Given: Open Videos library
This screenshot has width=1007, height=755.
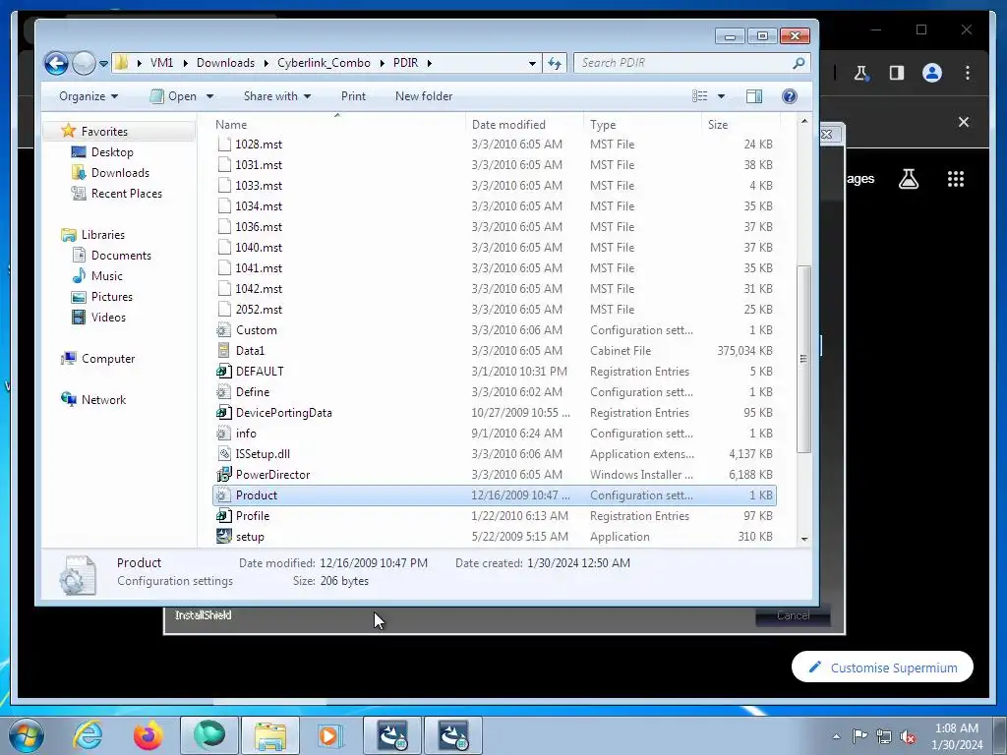Looking at the screenshot, I should point(108,318).
